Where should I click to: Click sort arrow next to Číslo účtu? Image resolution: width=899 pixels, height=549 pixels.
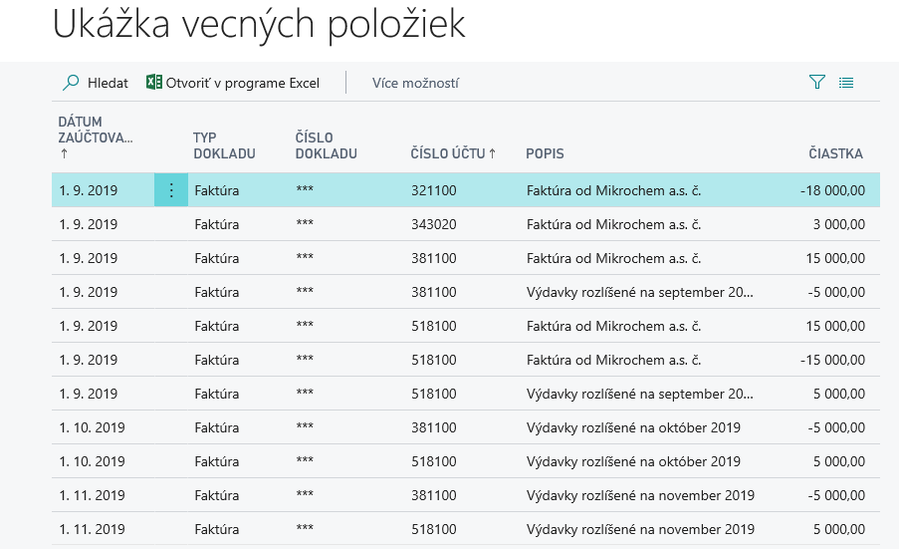(493, 153)
